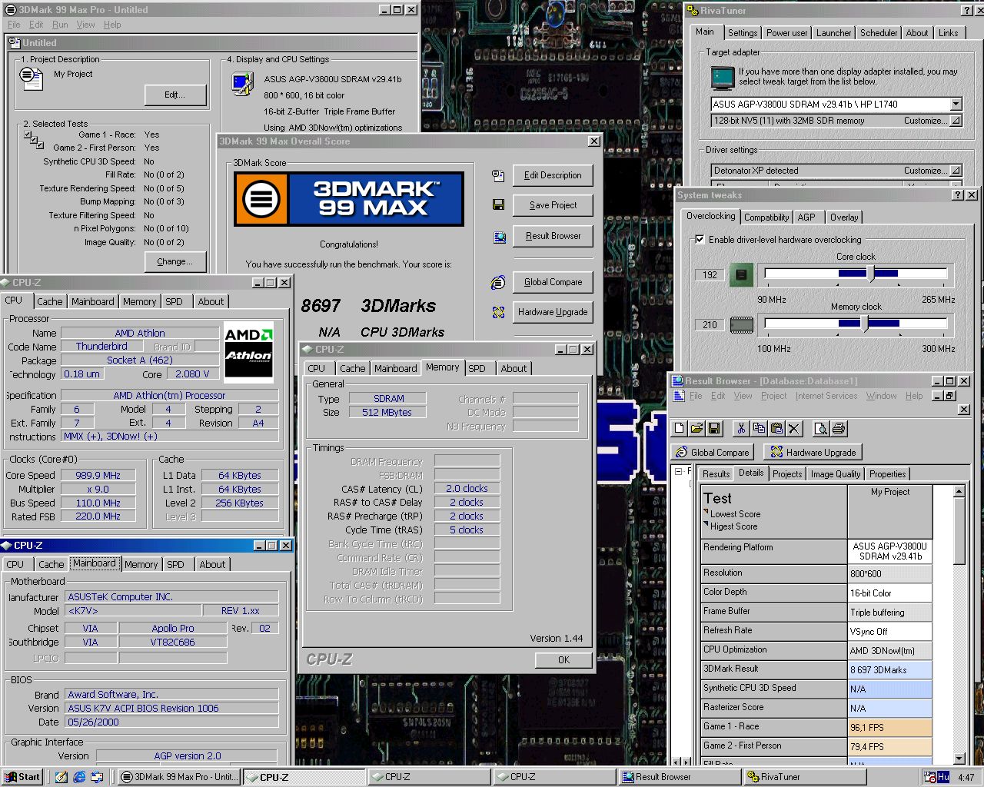Click Open folder icon in Result Browser toolbar
The width and height of the screenshot is (984, 787).
click(696, 429)
